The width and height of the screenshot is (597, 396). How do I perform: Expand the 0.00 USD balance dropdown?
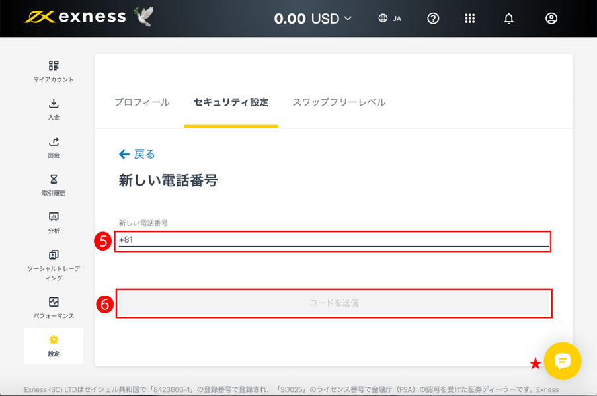point(313,19)
